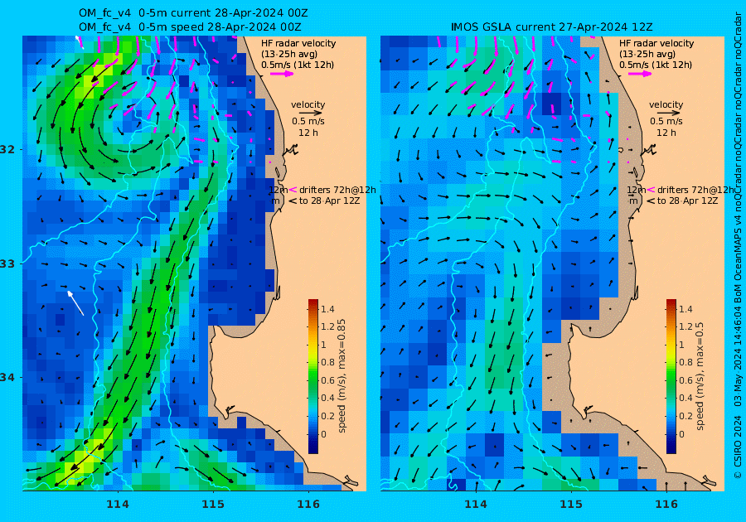Click the black velocity legend arrow in right map
Screen dimensions: 746x522
[x=666, y=114]
